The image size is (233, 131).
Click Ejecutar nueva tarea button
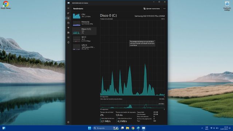[x=151, y=9]
